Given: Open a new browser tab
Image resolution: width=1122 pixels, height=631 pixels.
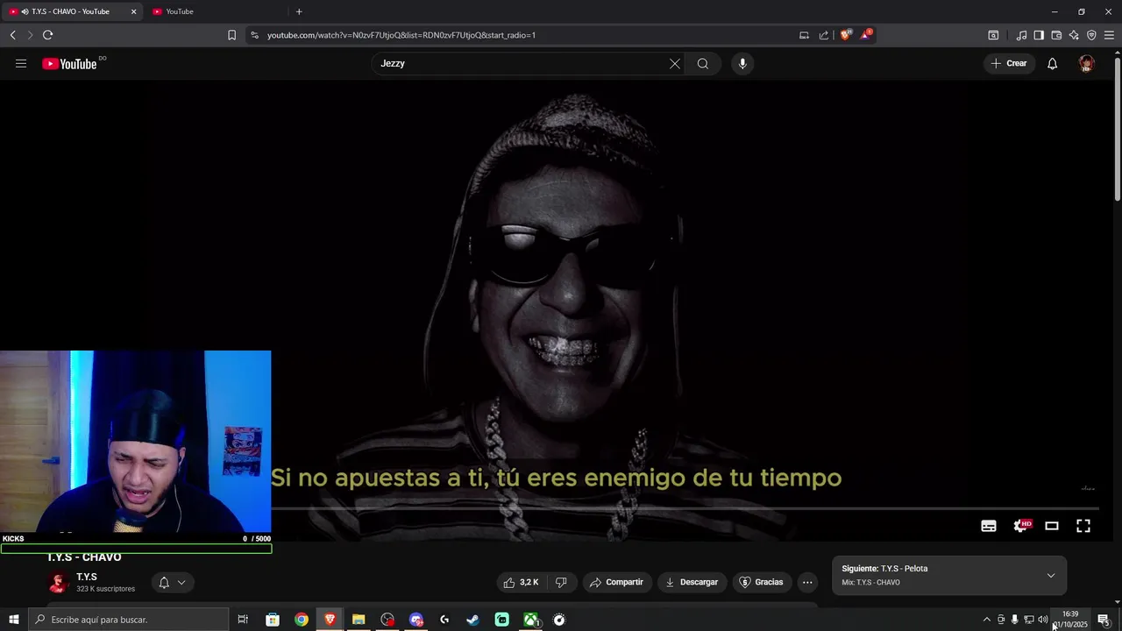Looking at the screenshot, I should pyautogui.click(x=299, y=11).
